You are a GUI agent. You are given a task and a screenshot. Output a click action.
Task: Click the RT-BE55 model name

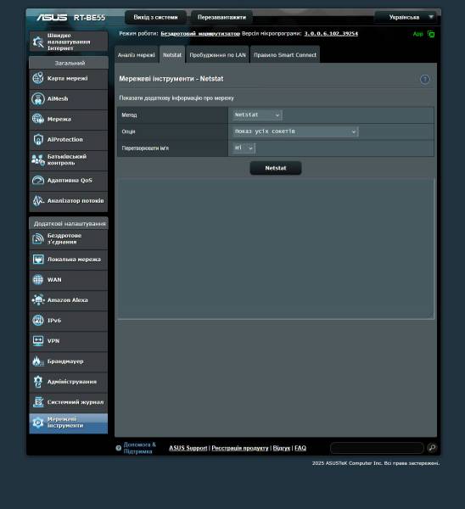[90, 18]
